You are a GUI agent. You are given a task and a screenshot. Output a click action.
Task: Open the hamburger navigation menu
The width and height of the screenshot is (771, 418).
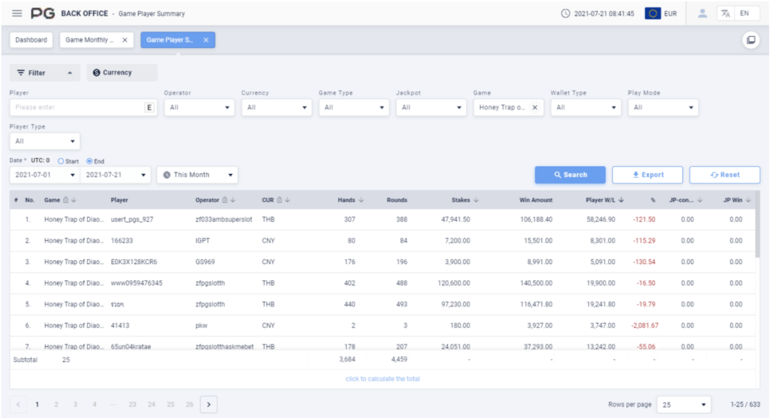coord(17,13)
